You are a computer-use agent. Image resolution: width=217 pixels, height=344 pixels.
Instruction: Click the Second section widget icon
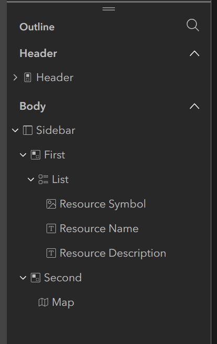pyautogui.click(x=36, y=278)
